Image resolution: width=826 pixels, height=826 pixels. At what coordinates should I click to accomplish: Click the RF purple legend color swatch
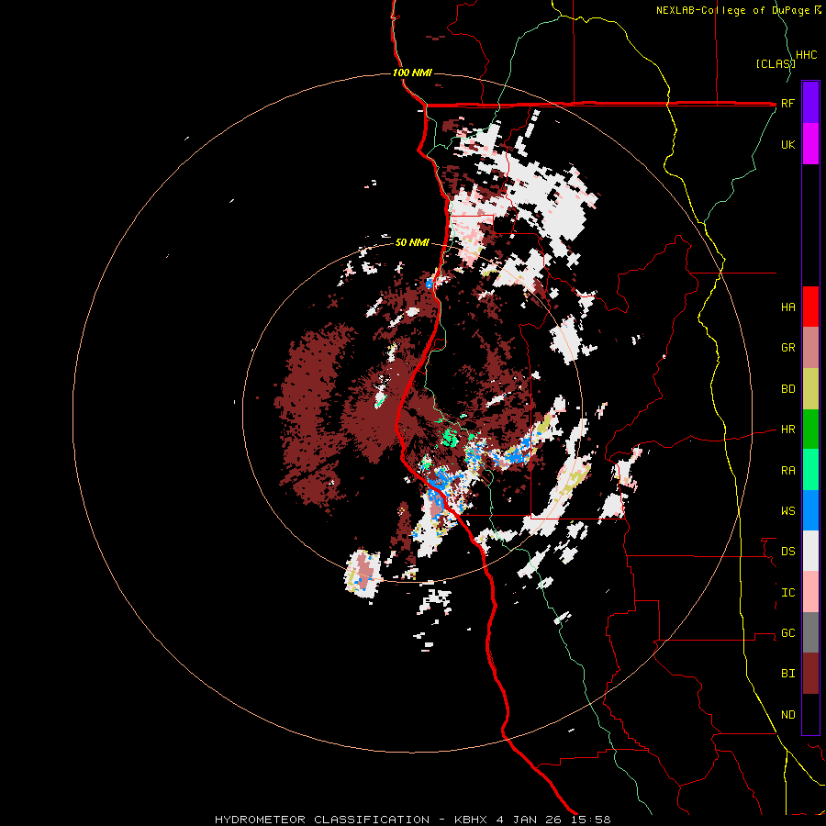point(810,103)
